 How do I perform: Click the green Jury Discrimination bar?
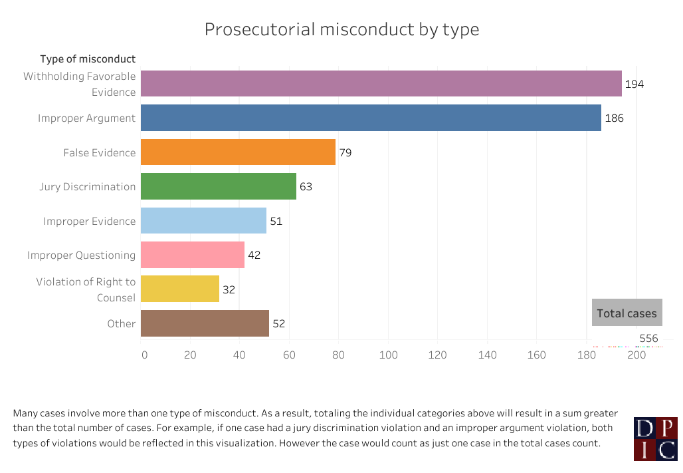pos(219,186)
